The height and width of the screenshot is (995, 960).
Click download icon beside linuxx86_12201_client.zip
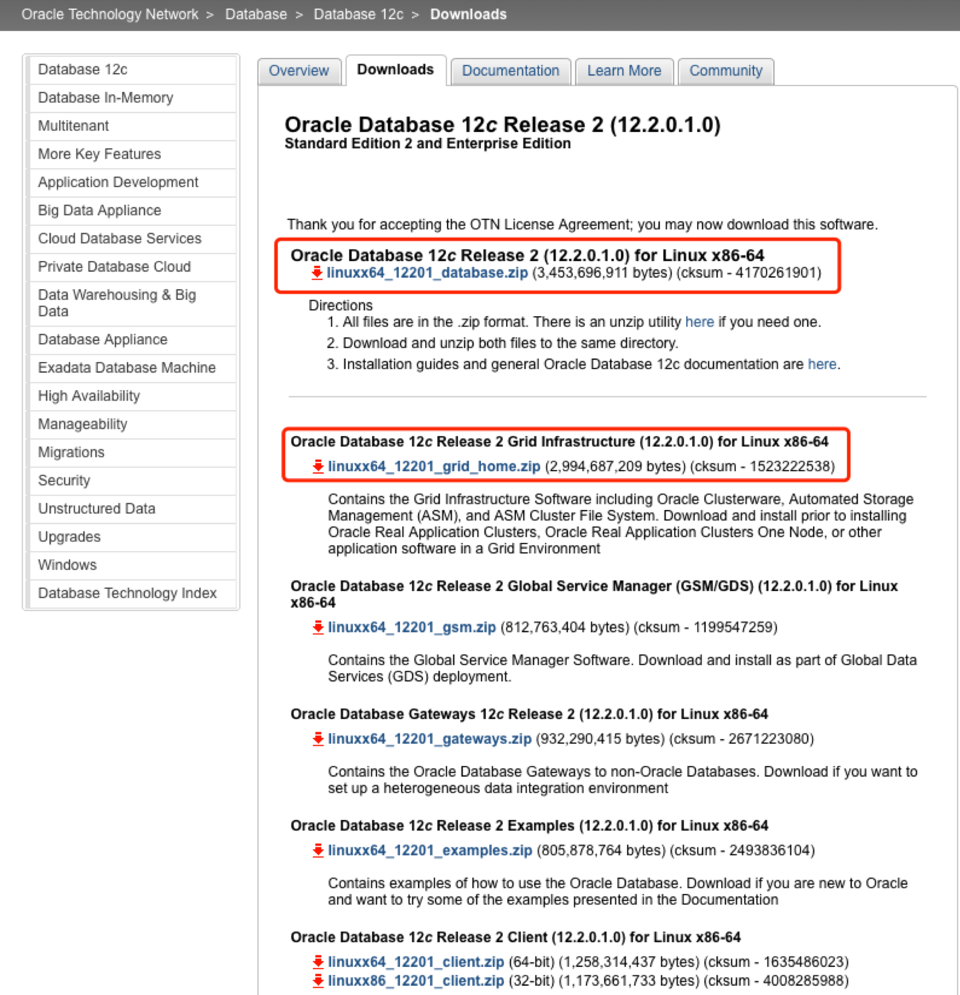pyautogui.click(x=318, y=981)
